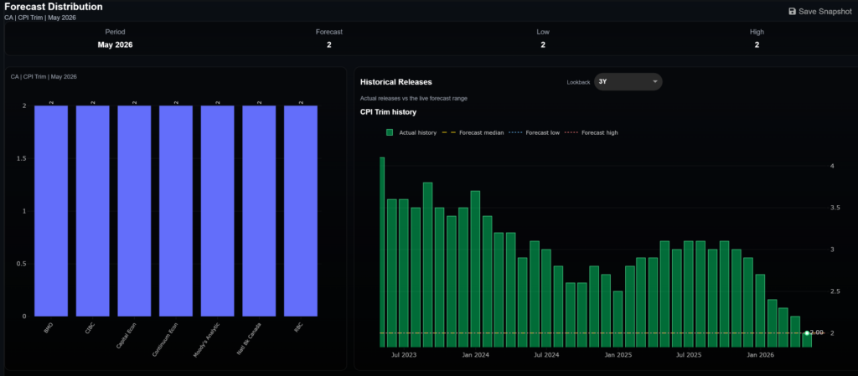
Task: Click the Jan 2026 axis label
Action: pos(761,355)
